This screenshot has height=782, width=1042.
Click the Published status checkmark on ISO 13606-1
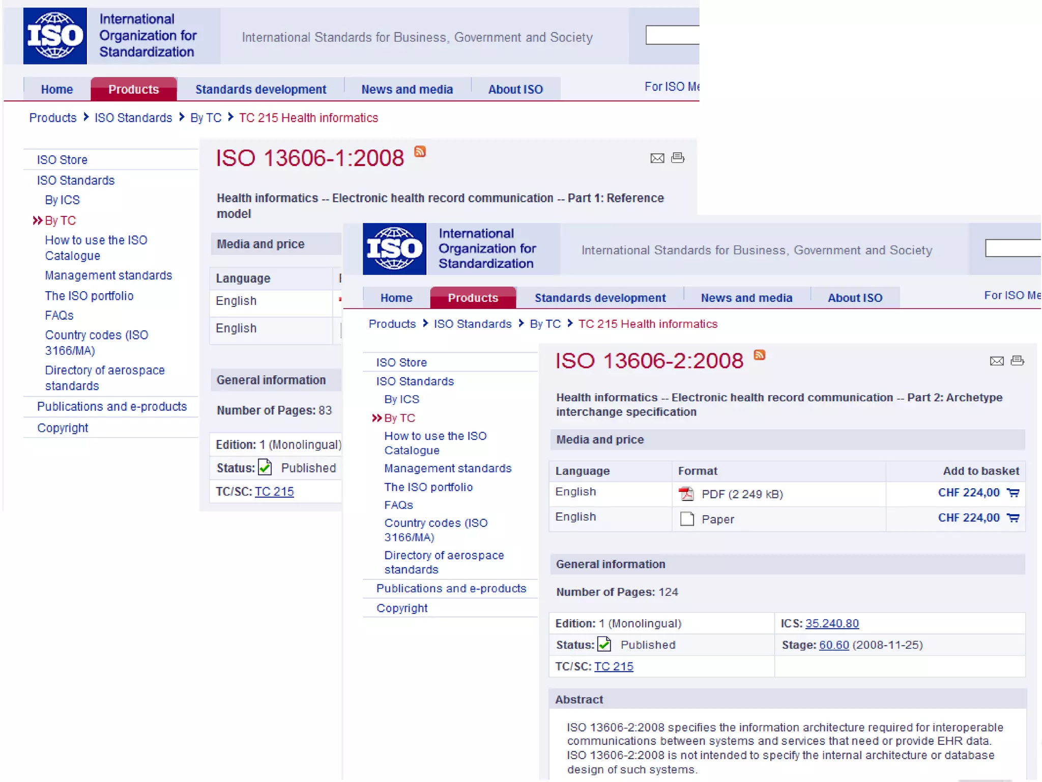coord(265,467)
